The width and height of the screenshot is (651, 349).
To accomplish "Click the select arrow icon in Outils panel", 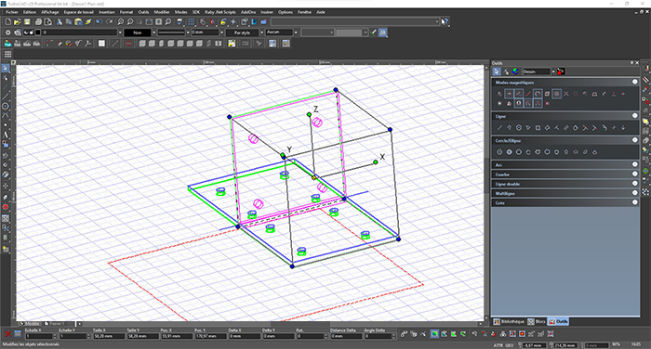I will tap(497, 71).
